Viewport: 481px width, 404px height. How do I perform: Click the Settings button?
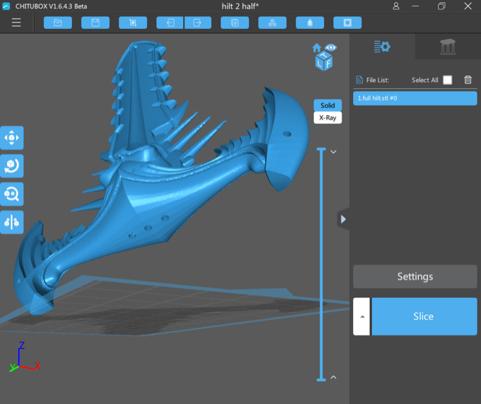[415, 277]
